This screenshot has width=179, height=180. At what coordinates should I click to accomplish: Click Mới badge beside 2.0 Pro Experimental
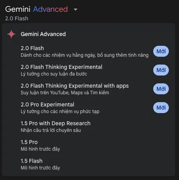pyautogui.click(x=161, y=108)
